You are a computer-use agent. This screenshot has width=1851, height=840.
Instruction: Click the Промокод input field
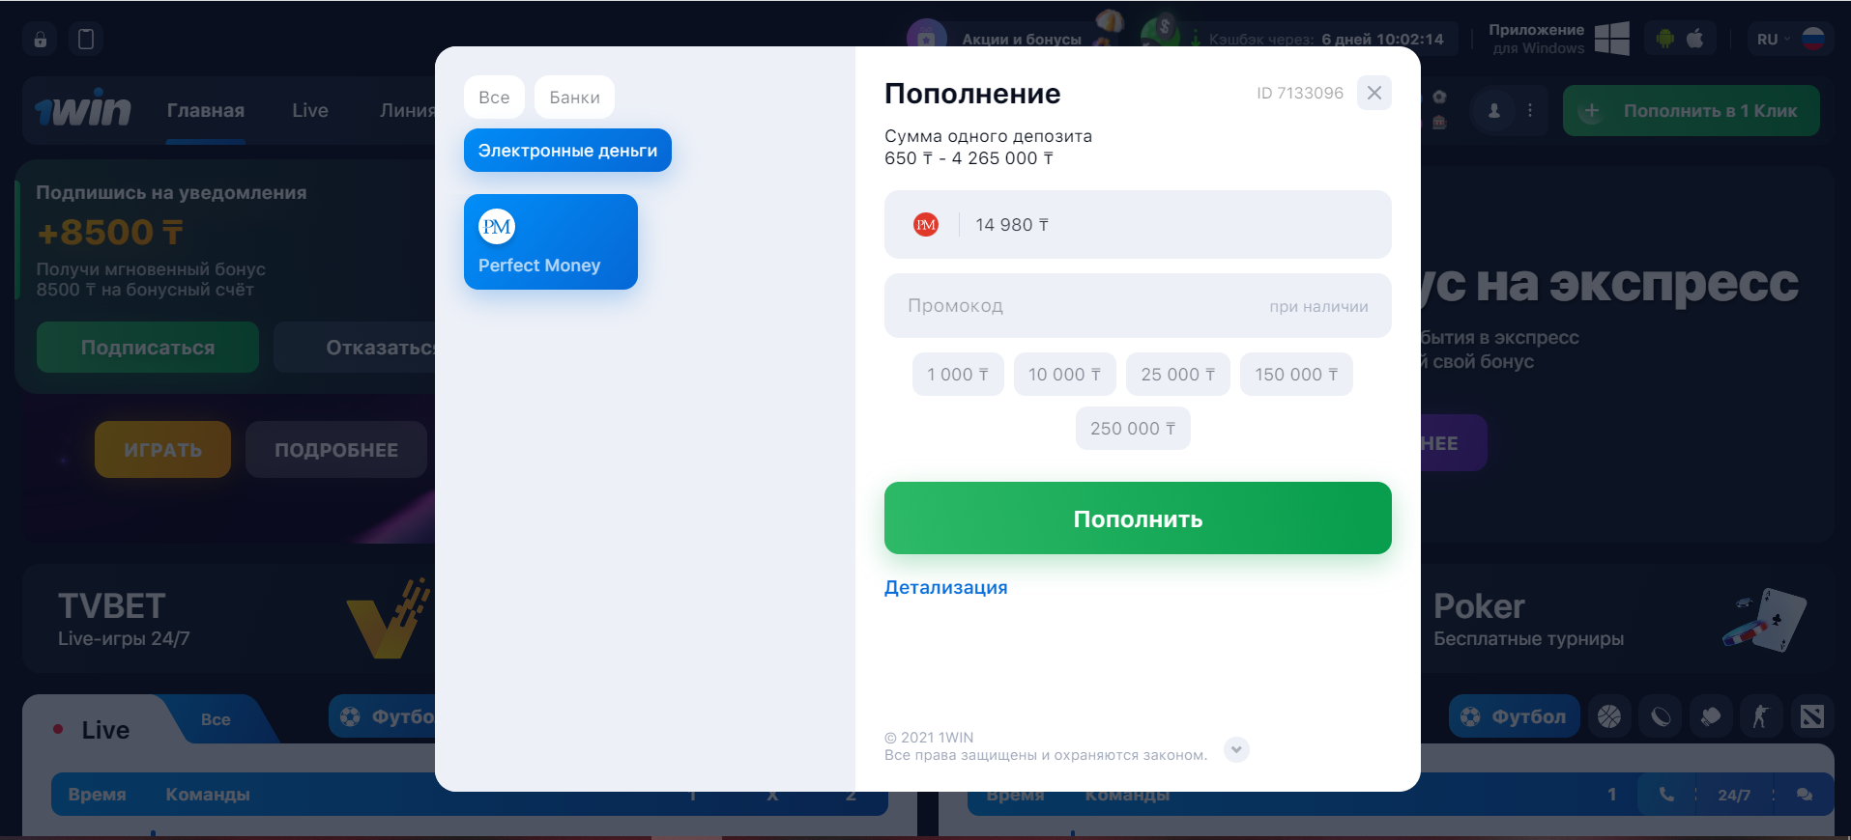click(1138, 305)
